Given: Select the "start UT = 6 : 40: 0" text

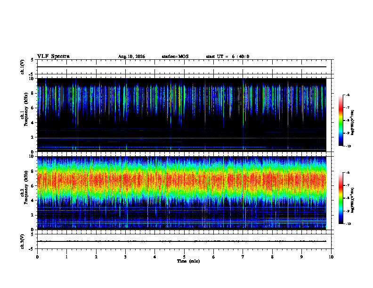Looking at the screenshot, I should pos(227,56).
